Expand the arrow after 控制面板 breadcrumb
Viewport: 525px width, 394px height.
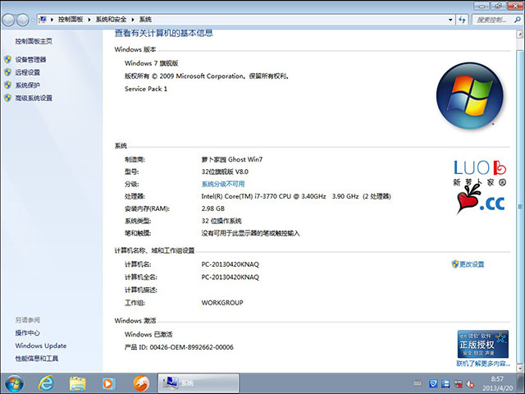click(x=89, y=20)
